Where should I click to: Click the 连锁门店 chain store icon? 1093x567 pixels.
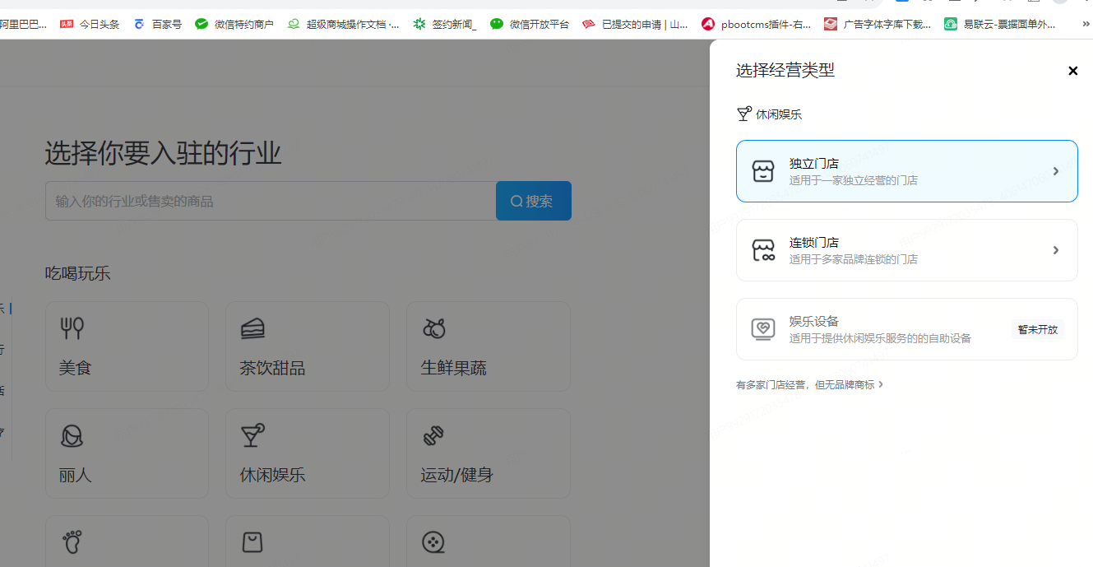pos(763,250)
